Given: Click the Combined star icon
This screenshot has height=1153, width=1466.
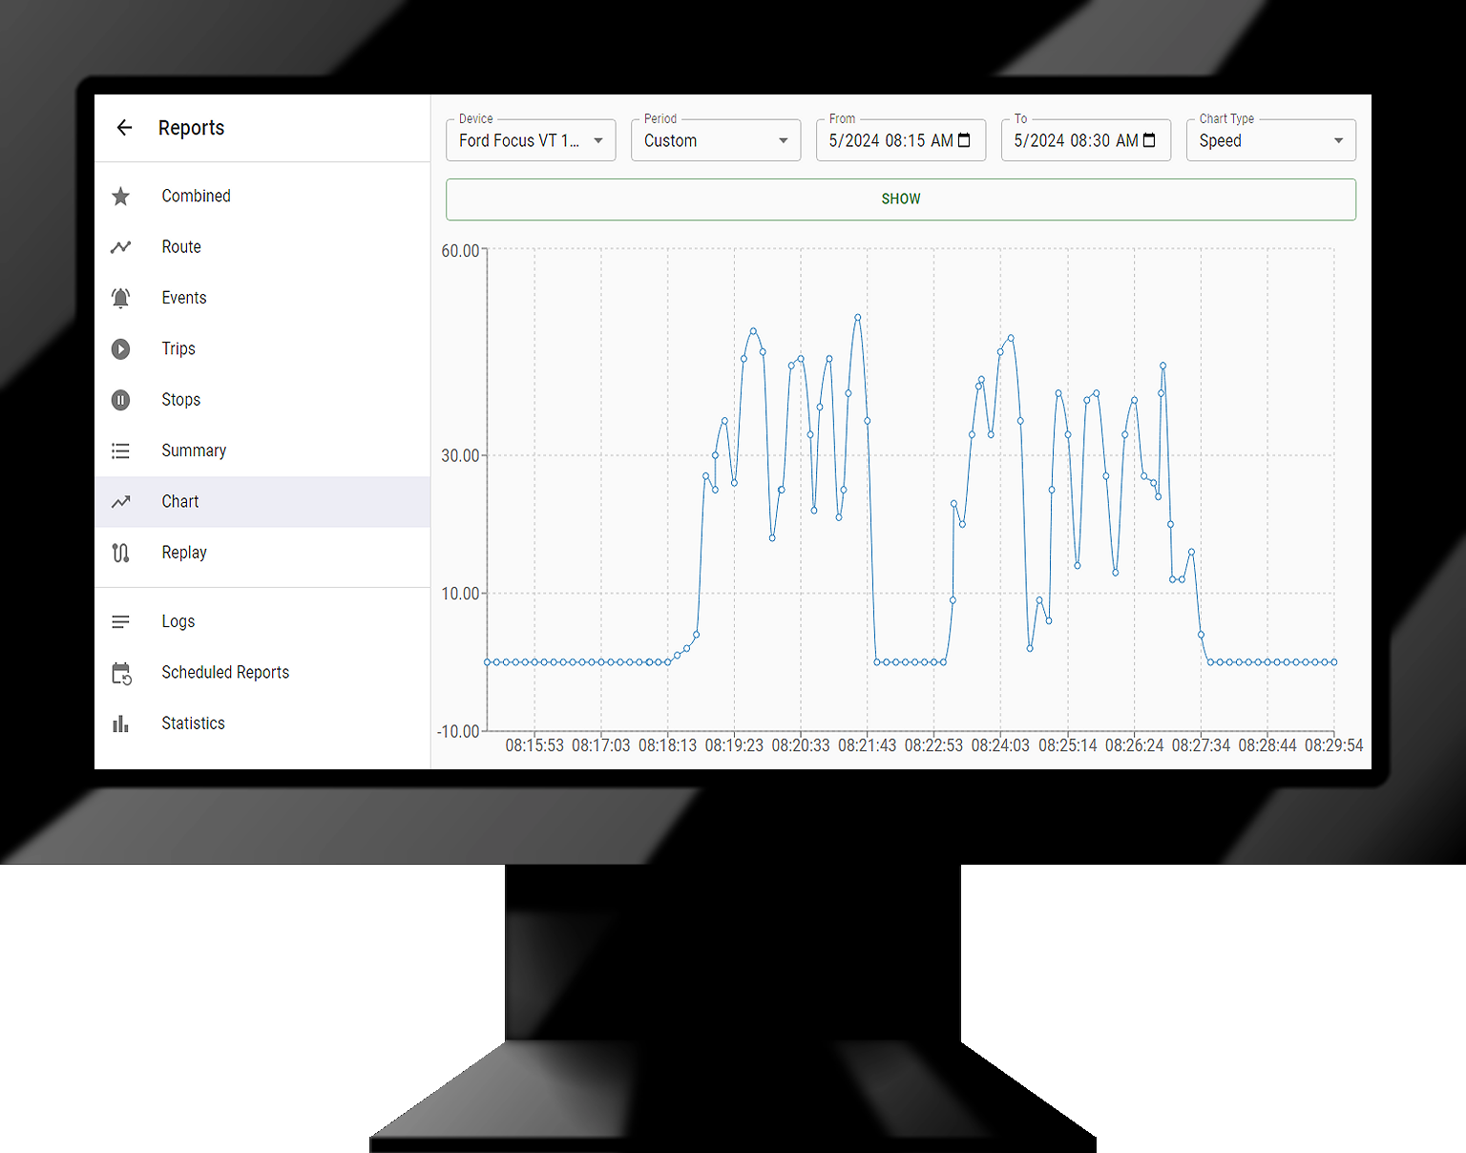Looking at the screenshot, I should [x=120, y=197].
